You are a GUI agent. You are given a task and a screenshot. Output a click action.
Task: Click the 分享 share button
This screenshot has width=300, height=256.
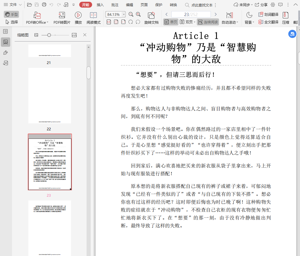tap(261, 5)
